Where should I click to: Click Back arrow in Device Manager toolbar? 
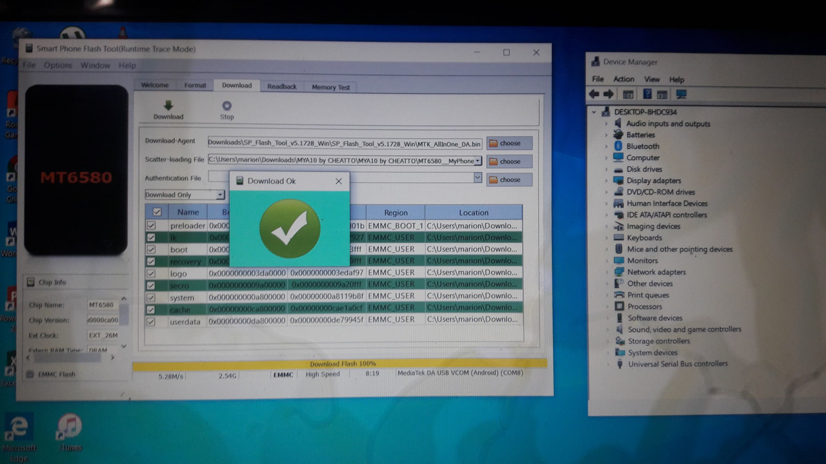pyautogui.click(x=594, y=94)
